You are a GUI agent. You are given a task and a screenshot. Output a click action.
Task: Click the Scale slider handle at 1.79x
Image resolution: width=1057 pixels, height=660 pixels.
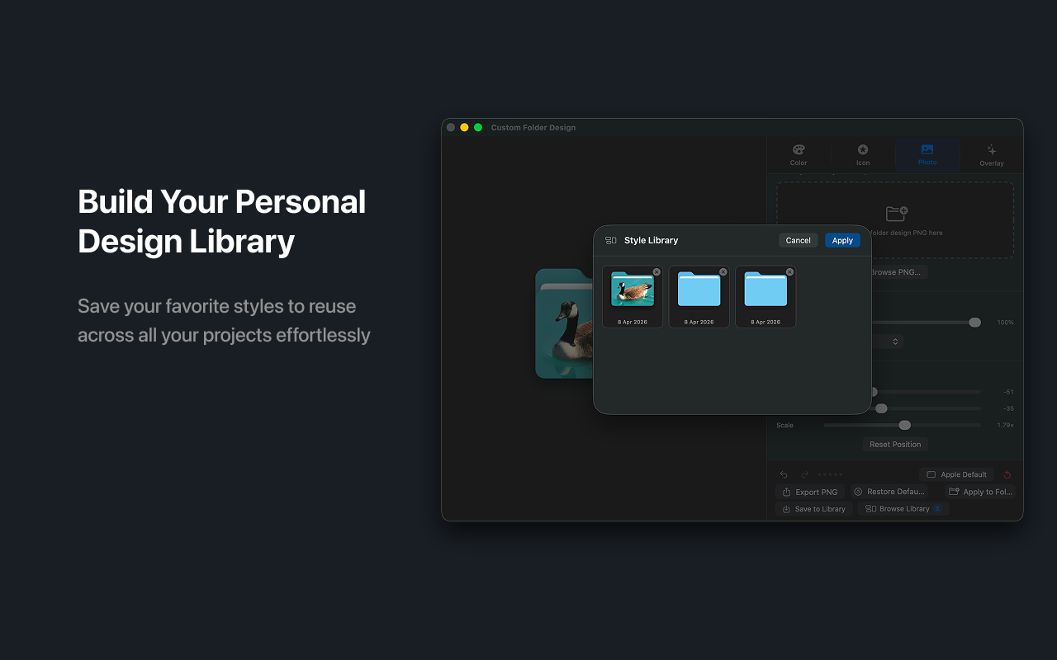click(x=904, y=425)
